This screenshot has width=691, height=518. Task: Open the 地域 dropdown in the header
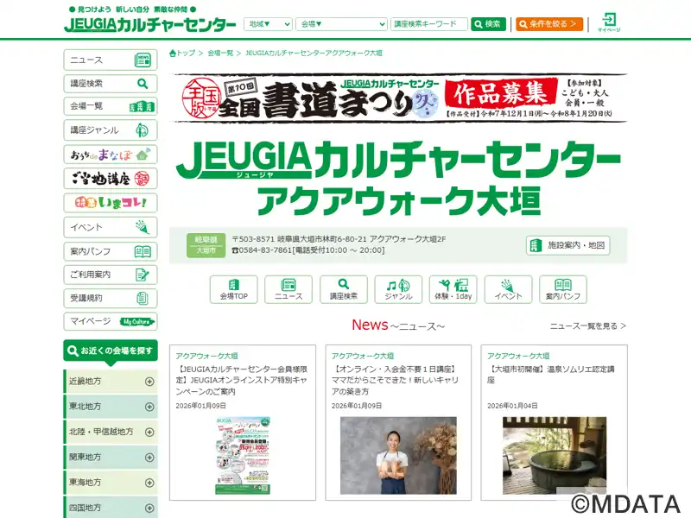(268, 24)
